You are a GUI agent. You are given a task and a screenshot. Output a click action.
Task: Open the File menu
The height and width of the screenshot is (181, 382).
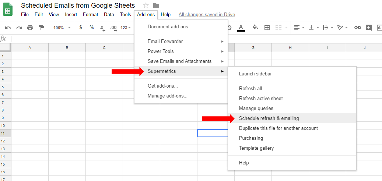click(x=25, y=15)
